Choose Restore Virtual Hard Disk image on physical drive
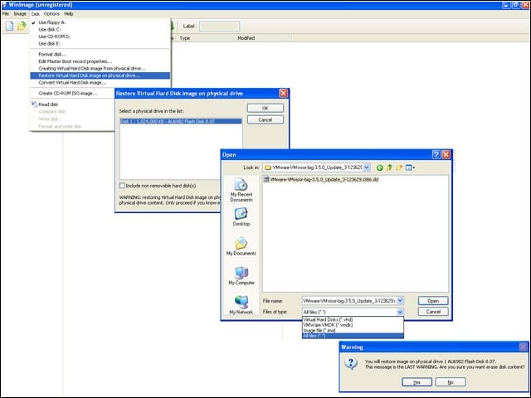 [x=100, y=75]
